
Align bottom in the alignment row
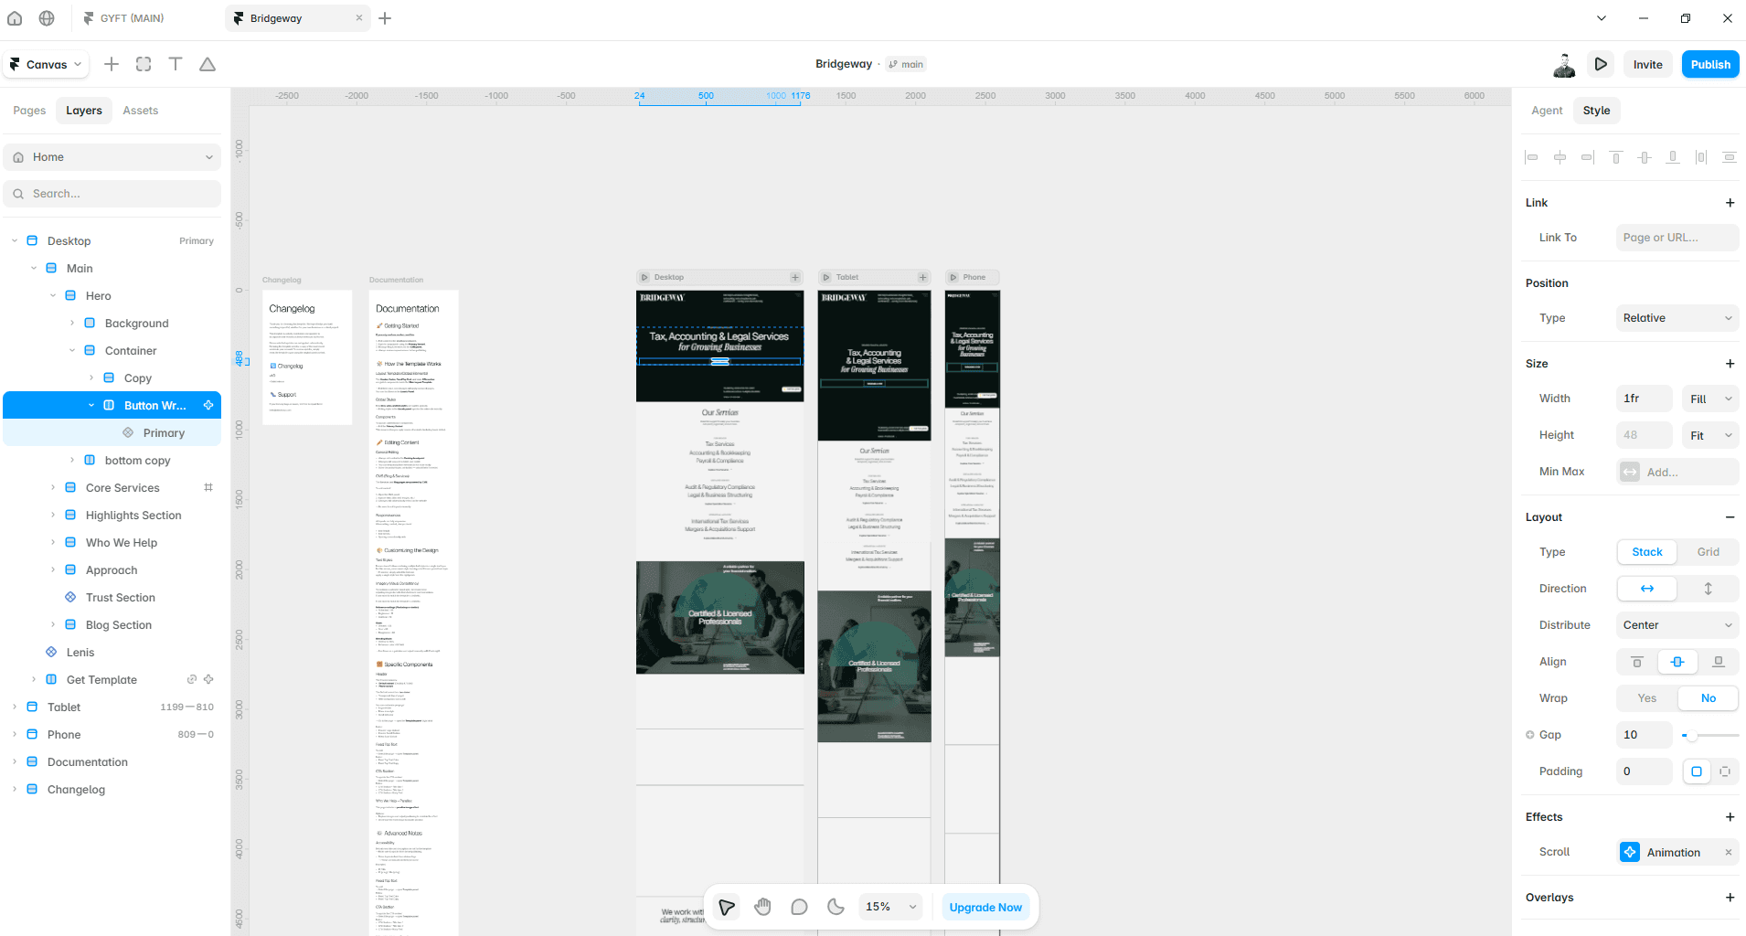point(1673,157)
